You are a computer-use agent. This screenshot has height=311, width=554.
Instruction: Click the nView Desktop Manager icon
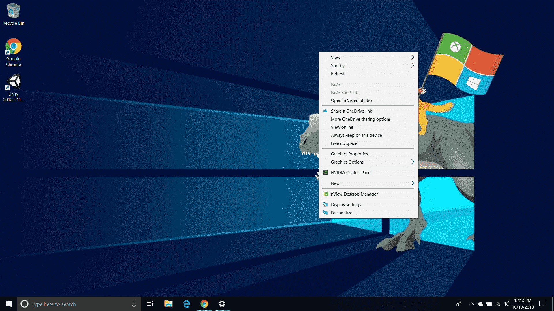[325, 194]
